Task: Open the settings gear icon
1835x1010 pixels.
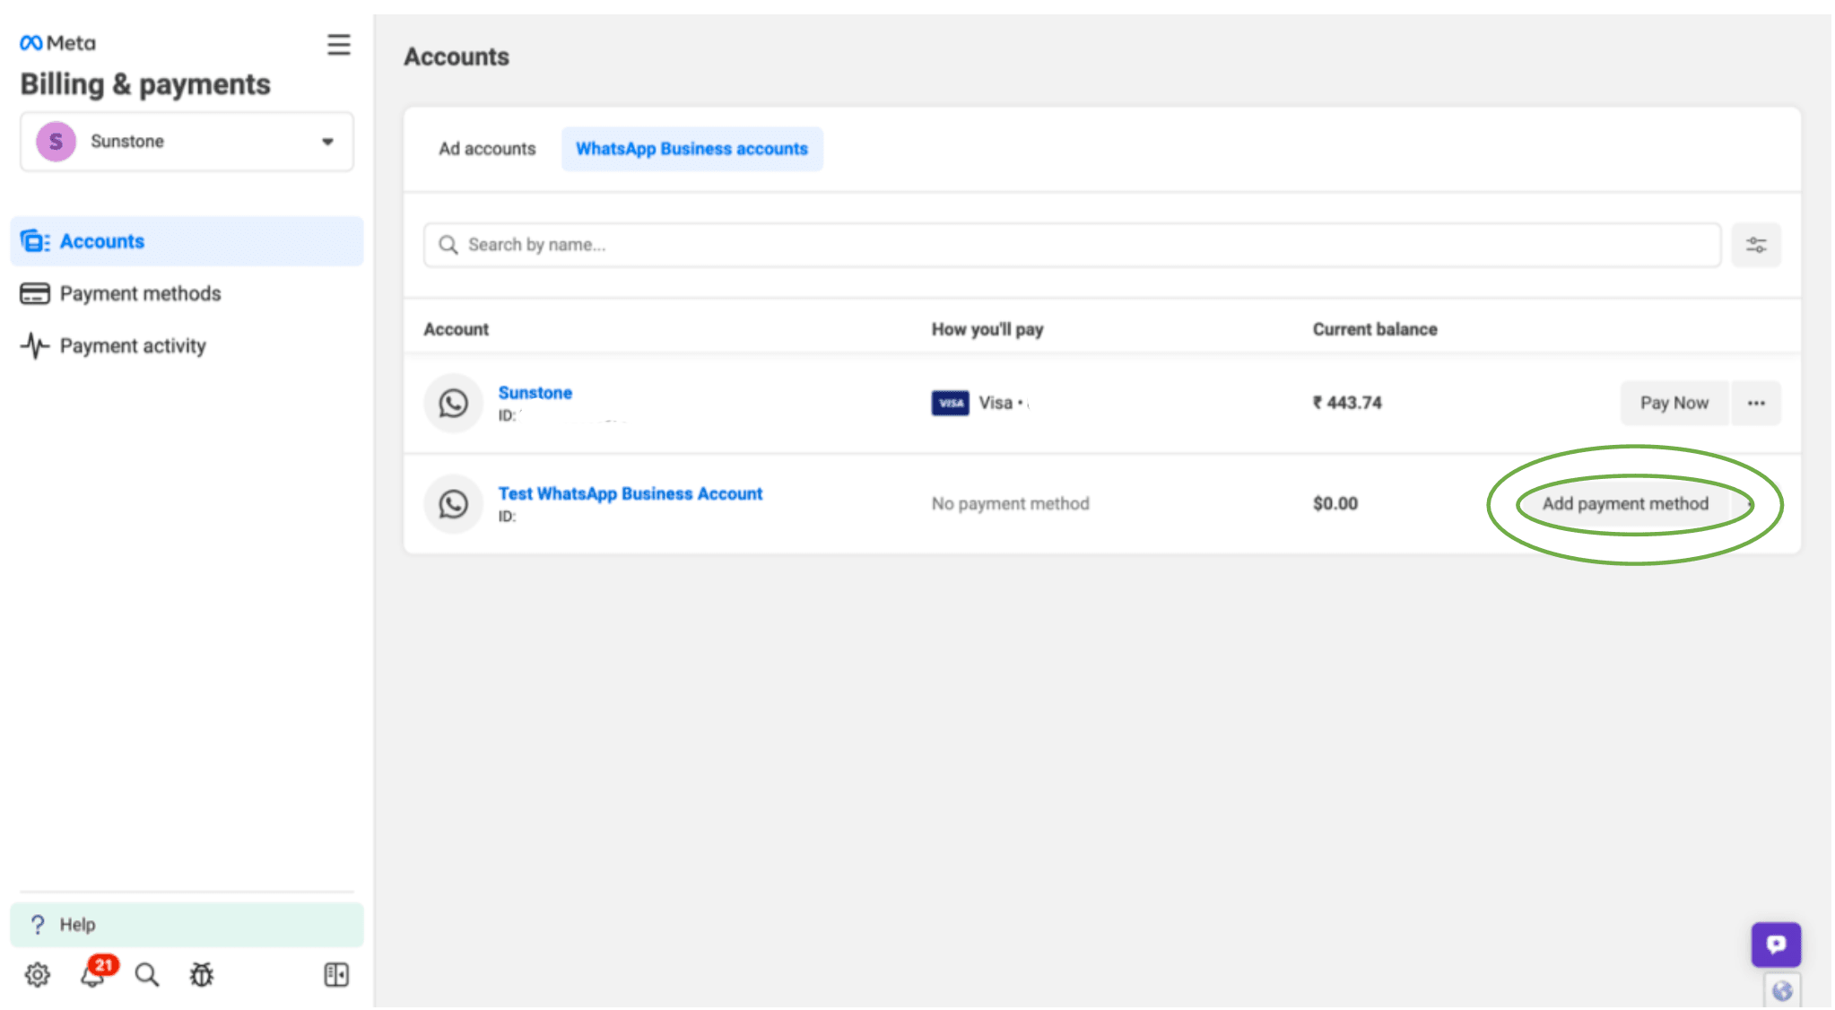Action: tap(38, 974)
